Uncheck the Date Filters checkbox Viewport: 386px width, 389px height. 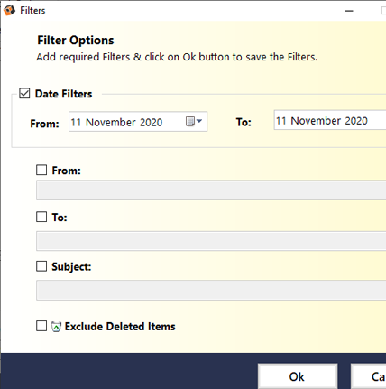tap(24, 94)
